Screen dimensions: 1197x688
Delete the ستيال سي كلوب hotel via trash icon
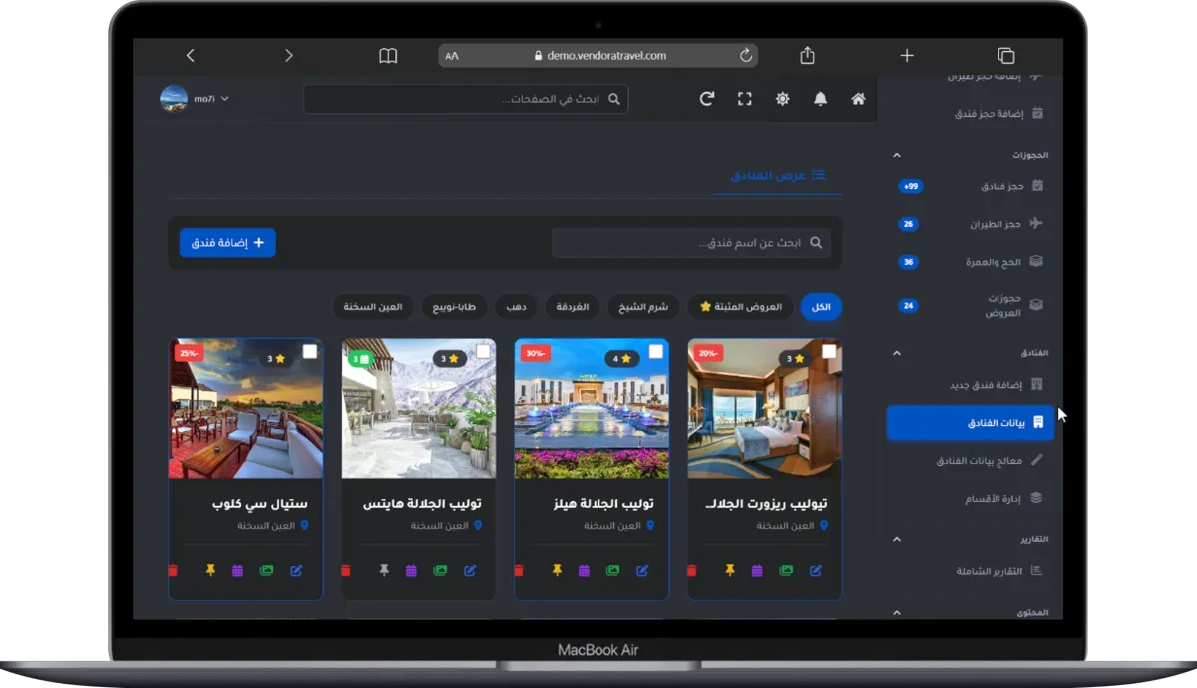point(173,571)
